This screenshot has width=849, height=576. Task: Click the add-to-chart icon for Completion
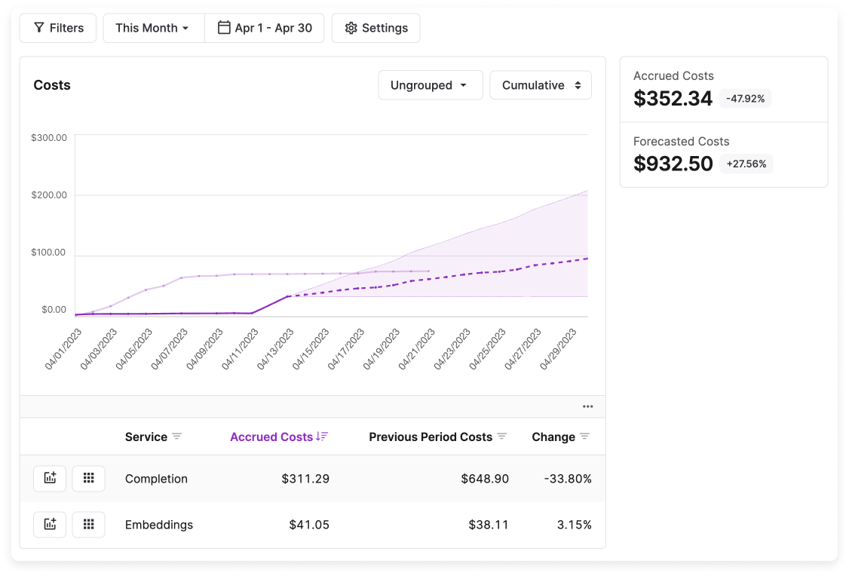pos(49,478)
